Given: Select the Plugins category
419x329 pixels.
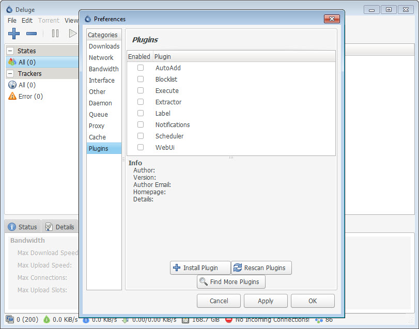Looking at the screenshot, I should point(104,148).
